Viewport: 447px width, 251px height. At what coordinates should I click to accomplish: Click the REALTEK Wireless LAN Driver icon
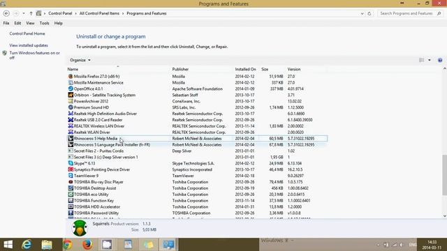[x=71, y=126]
